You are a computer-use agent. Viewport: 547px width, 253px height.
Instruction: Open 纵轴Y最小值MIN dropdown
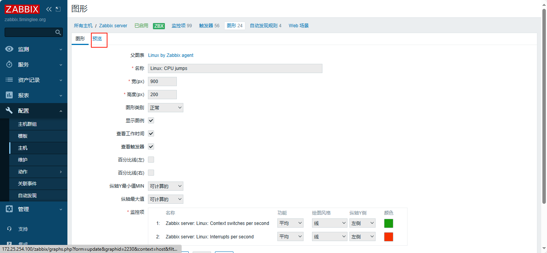166,186
